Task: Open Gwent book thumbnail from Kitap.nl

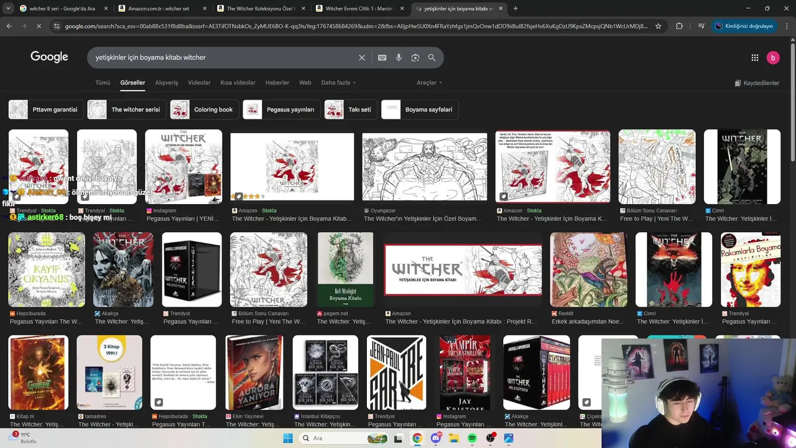Action: point(38,372)
